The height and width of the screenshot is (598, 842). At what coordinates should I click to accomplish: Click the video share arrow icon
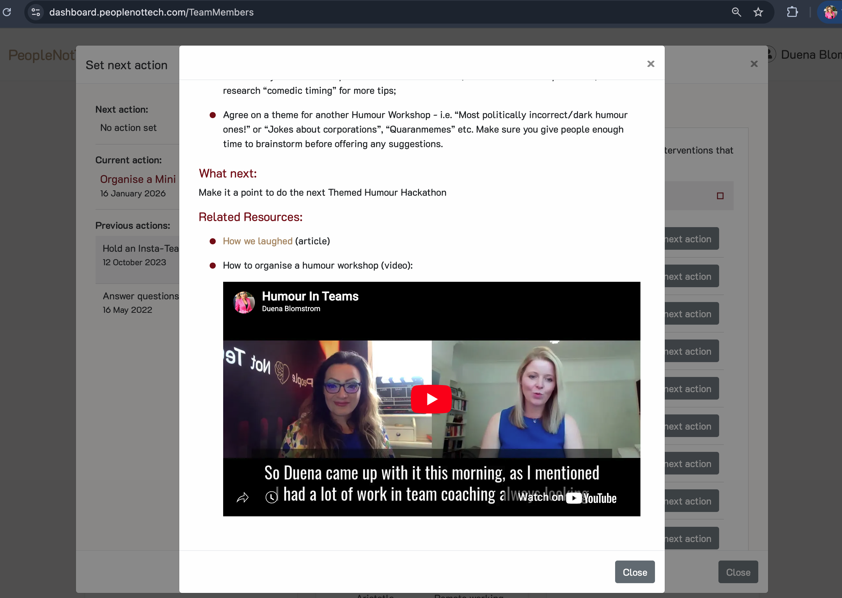tap(242, 497)
